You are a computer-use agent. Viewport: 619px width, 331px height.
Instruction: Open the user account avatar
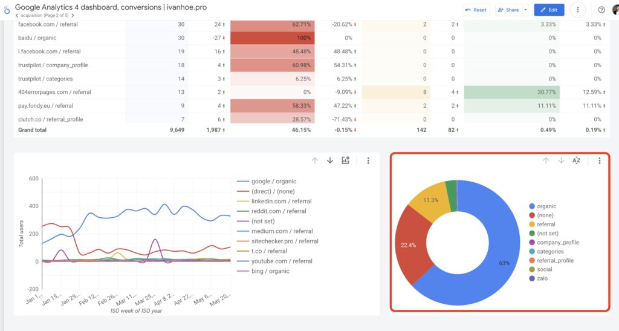(x=616, y=10)
